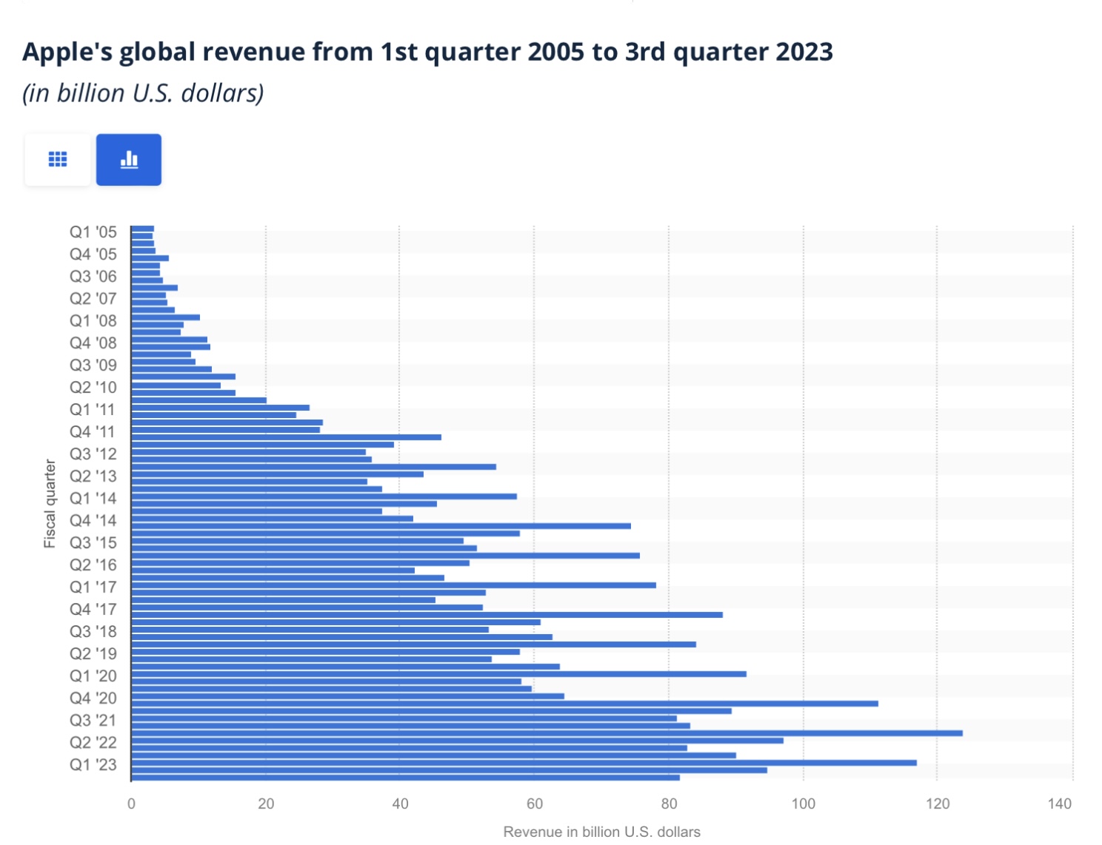Click the Q4 '17 axis label
This screenshot has height=845, width=1102.
(93, 609)
